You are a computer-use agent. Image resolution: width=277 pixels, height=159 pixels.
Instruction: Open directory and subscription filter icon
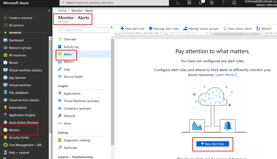coord(189,3)
